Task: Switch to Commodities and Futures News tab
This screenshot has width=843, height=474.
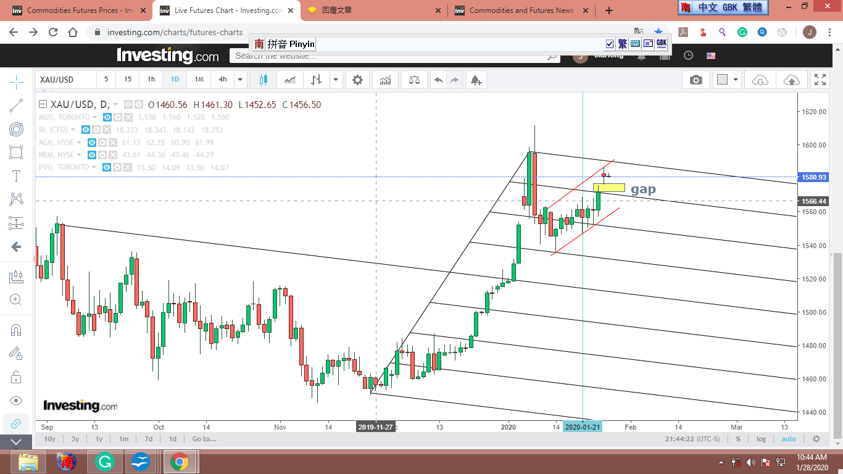Action: point(520,10)
